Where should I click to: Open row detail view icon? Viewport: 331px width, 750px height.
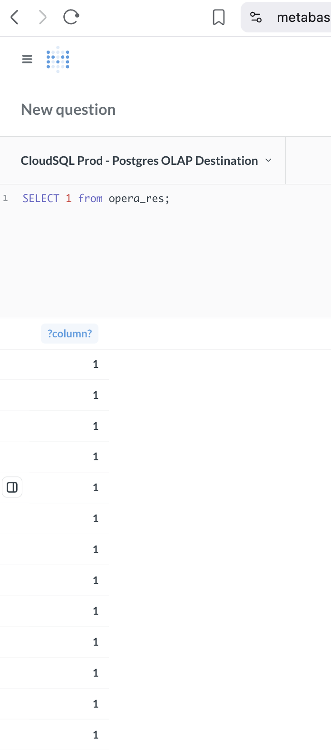coord(12,487)
